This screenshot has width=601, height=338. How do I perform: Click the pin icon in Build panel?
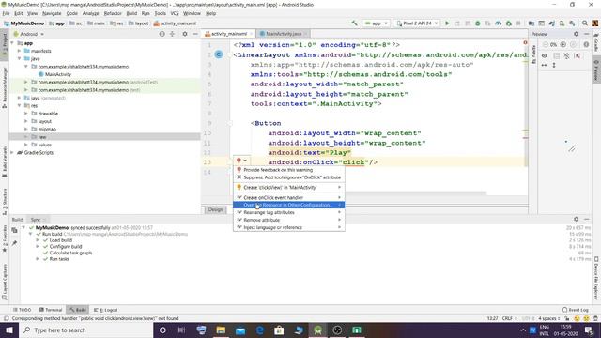pos(14,243)
